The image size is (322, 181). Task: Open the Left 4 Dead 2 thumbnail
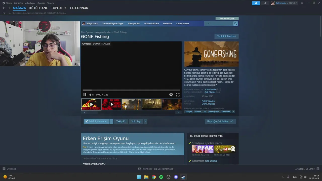click(225, 149)
